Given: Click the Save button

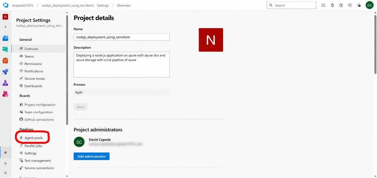Looking at the screenshot, I should coord(80,107).
